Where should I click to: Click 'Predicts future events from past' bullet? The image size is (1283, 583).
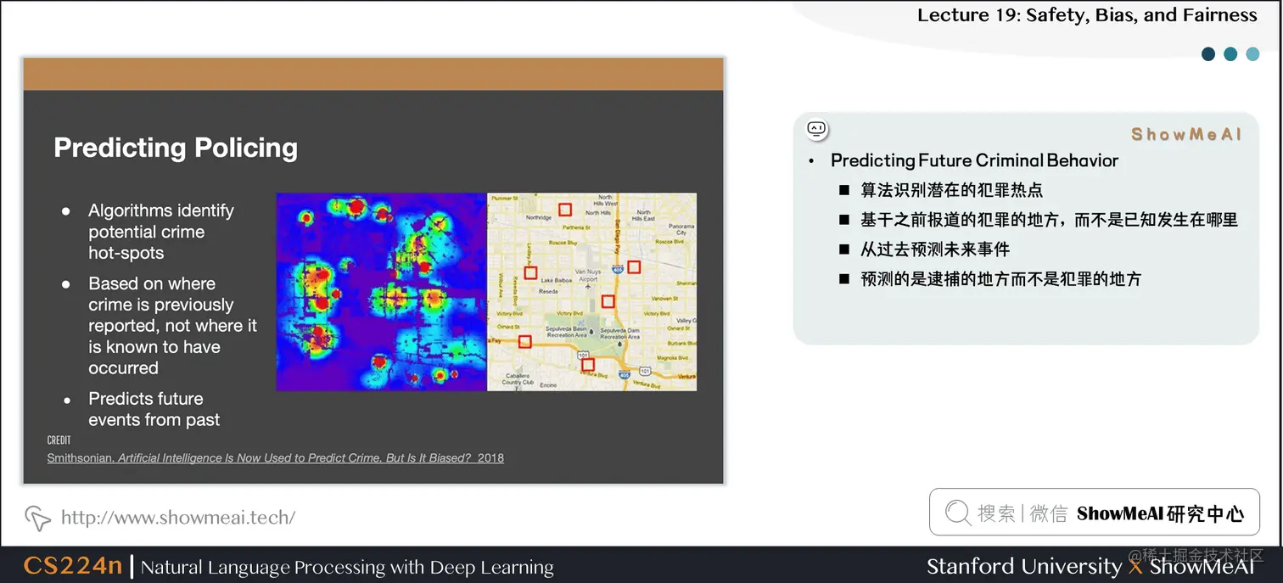(x=154, y=409)
